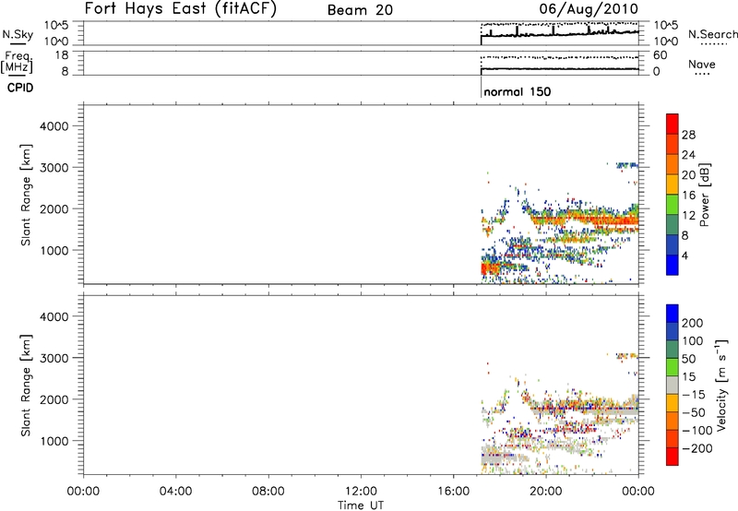Image resolution: width=738 pixels, height=511 pixels.
Task: Click the blue swatch at the Power colorbar bottom
Action: point(673,265)
